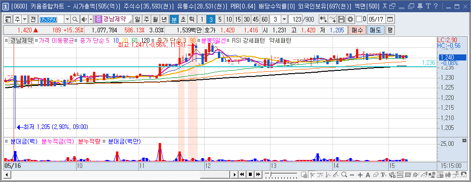Click the multi-chart layout icon in bottom toolbar
The image size is (471, 182).
point(304,175)
